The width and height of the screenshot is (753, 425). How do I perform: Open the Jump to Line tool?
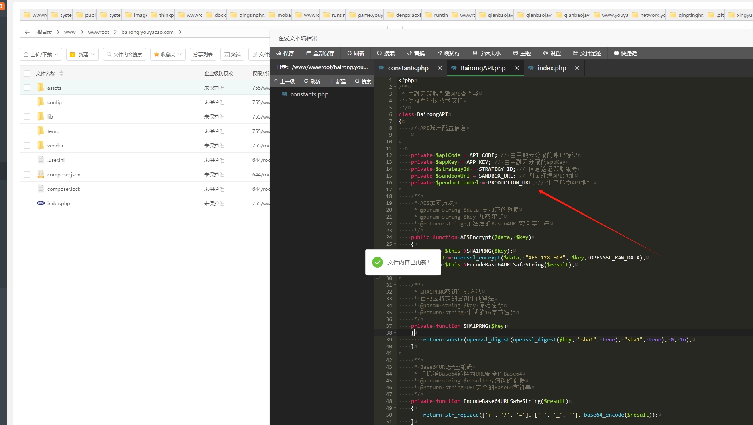pyautogui.click(x=448, y=53)
